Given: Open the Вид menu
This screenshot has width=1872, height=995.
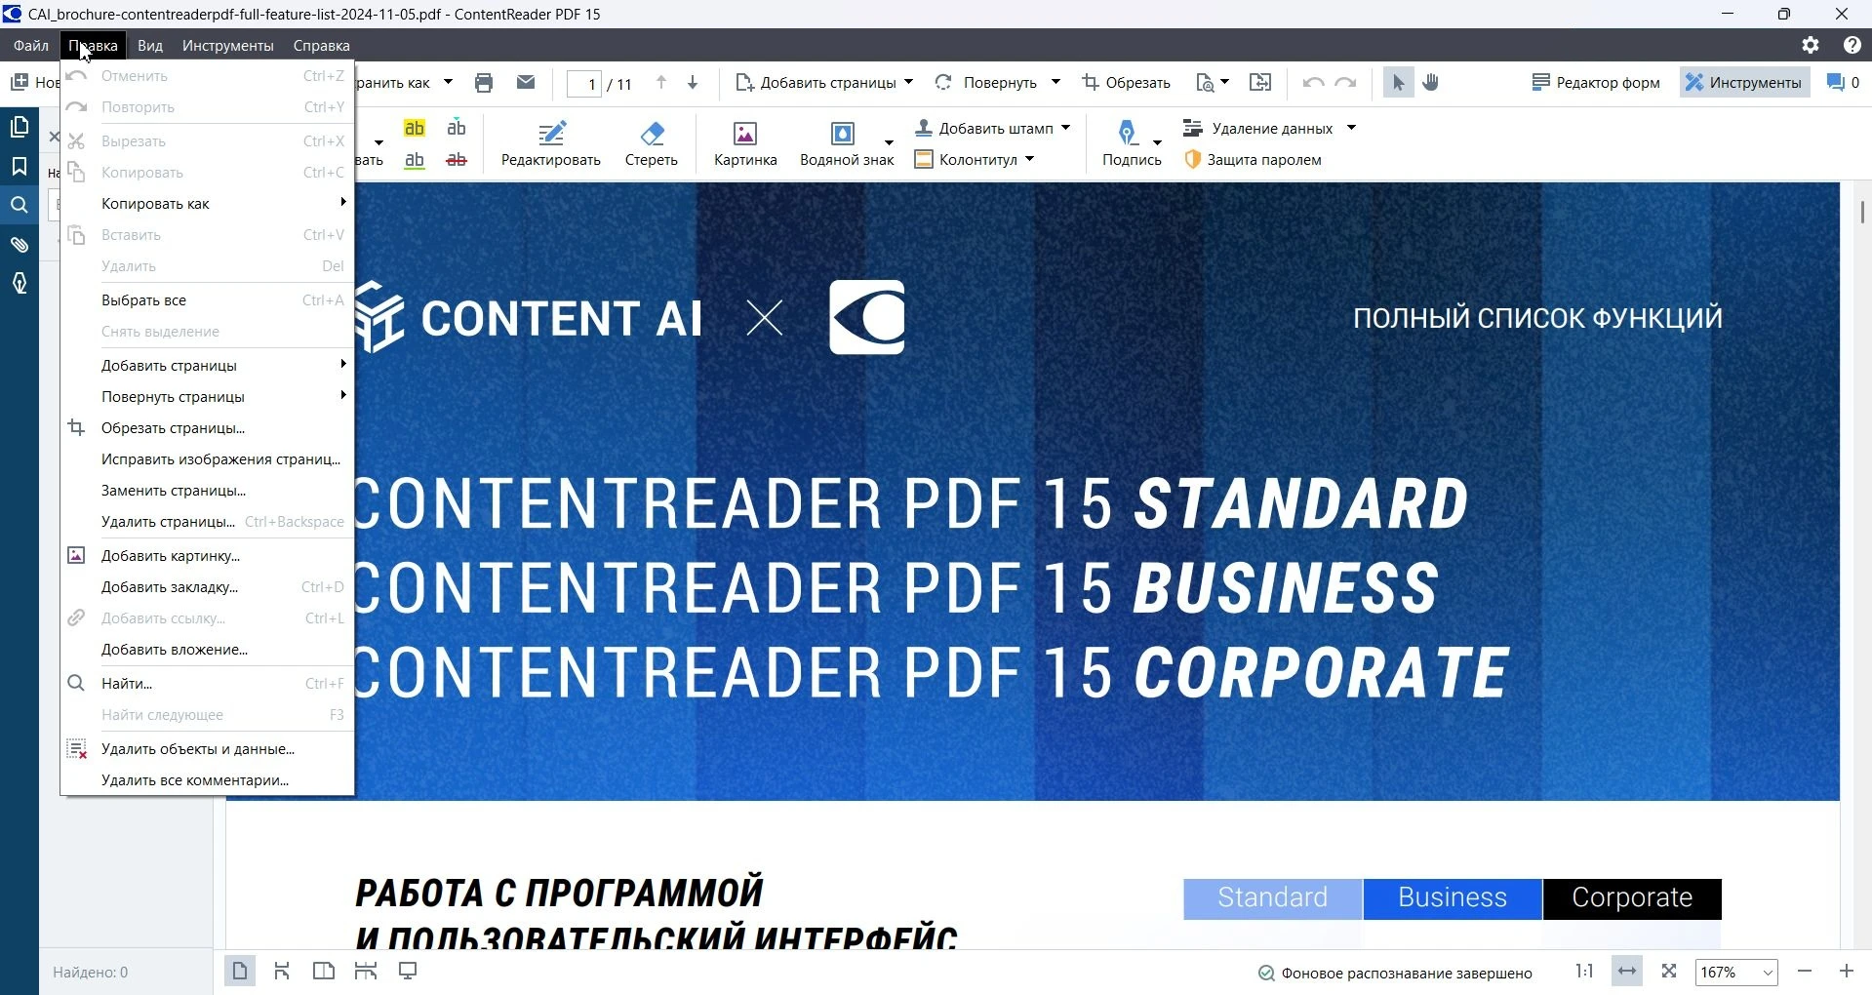Looking at the screenshot, I should (149, 46).
